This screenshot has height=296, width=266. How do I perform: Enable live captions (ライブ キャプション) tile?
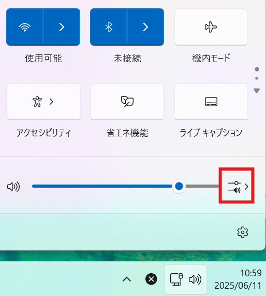click(211, 102)
